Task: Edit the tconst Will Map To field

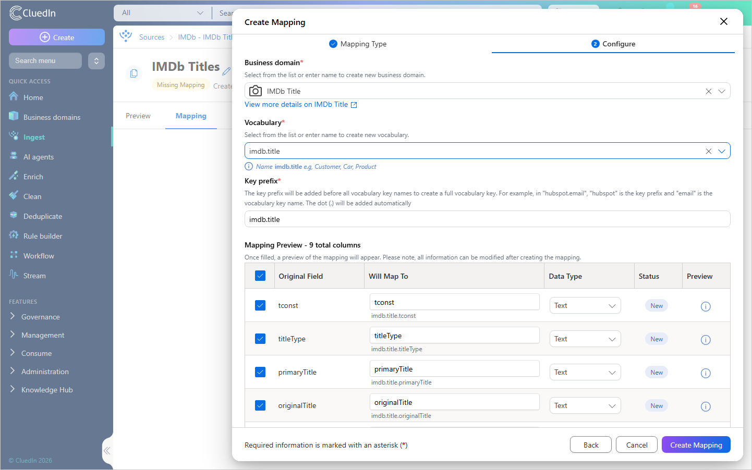Action: tap(455, 302)
